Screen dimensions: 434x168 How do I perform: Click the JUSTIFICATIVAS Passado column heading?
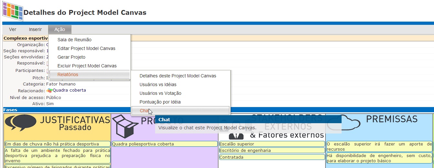tap(75, 124)
